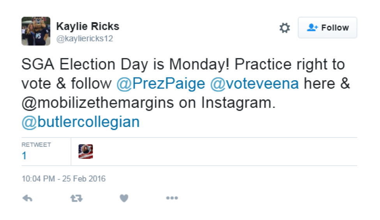Visit the @butlercollegian mention link
The image size is (380, 220).
(x=80, y=122)
